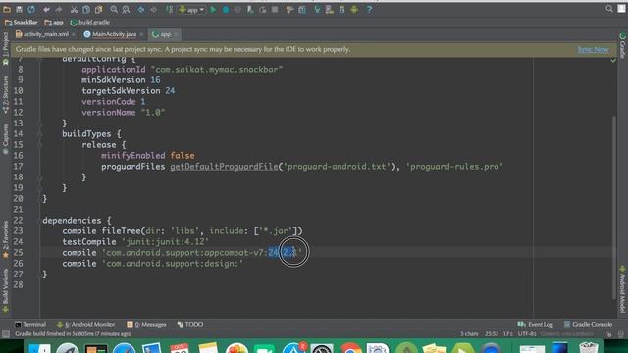Open the Build Variants tool window
This screenshot has height=353, width=628.
pos(5,290)
